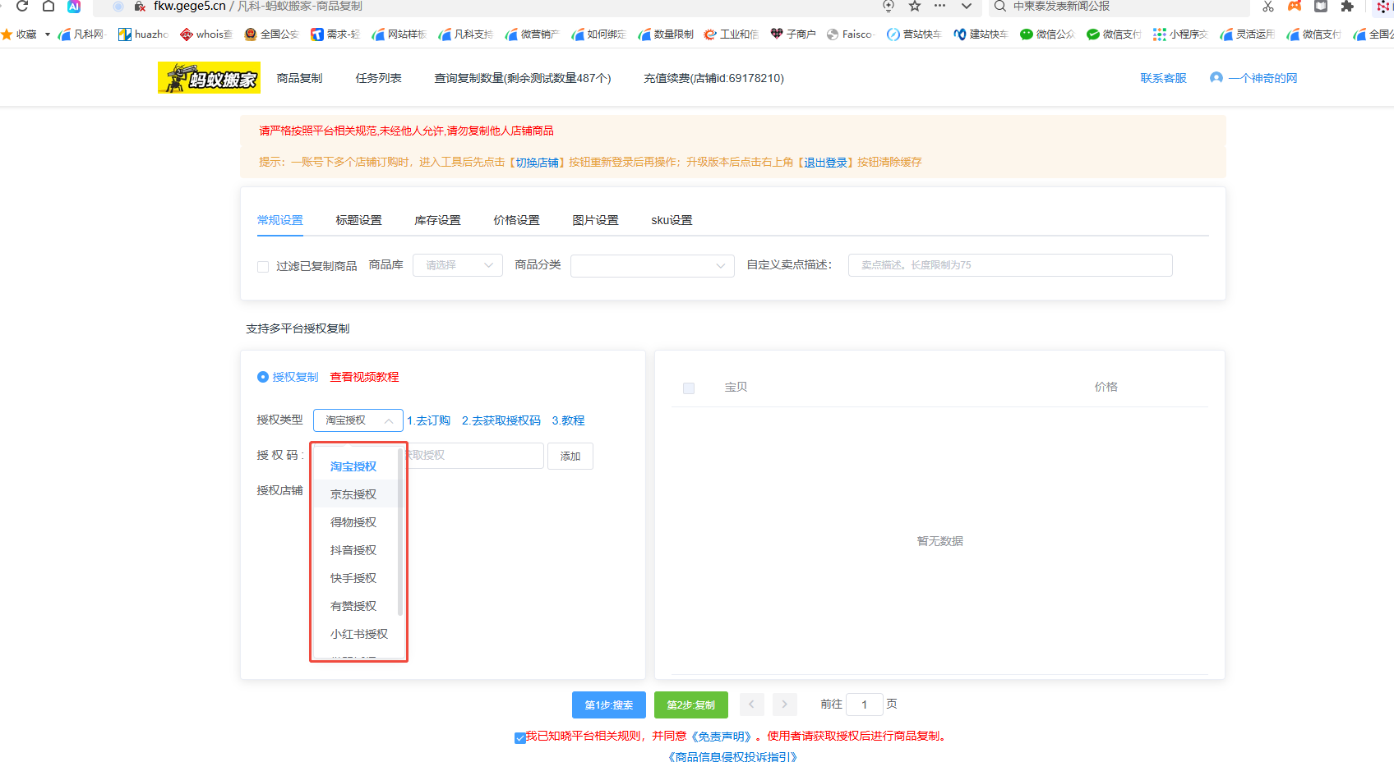The height and width of the screenshot is (762, 1394).
Task: Open the 查看视频教程 link
Action: [x=364, y=377]
